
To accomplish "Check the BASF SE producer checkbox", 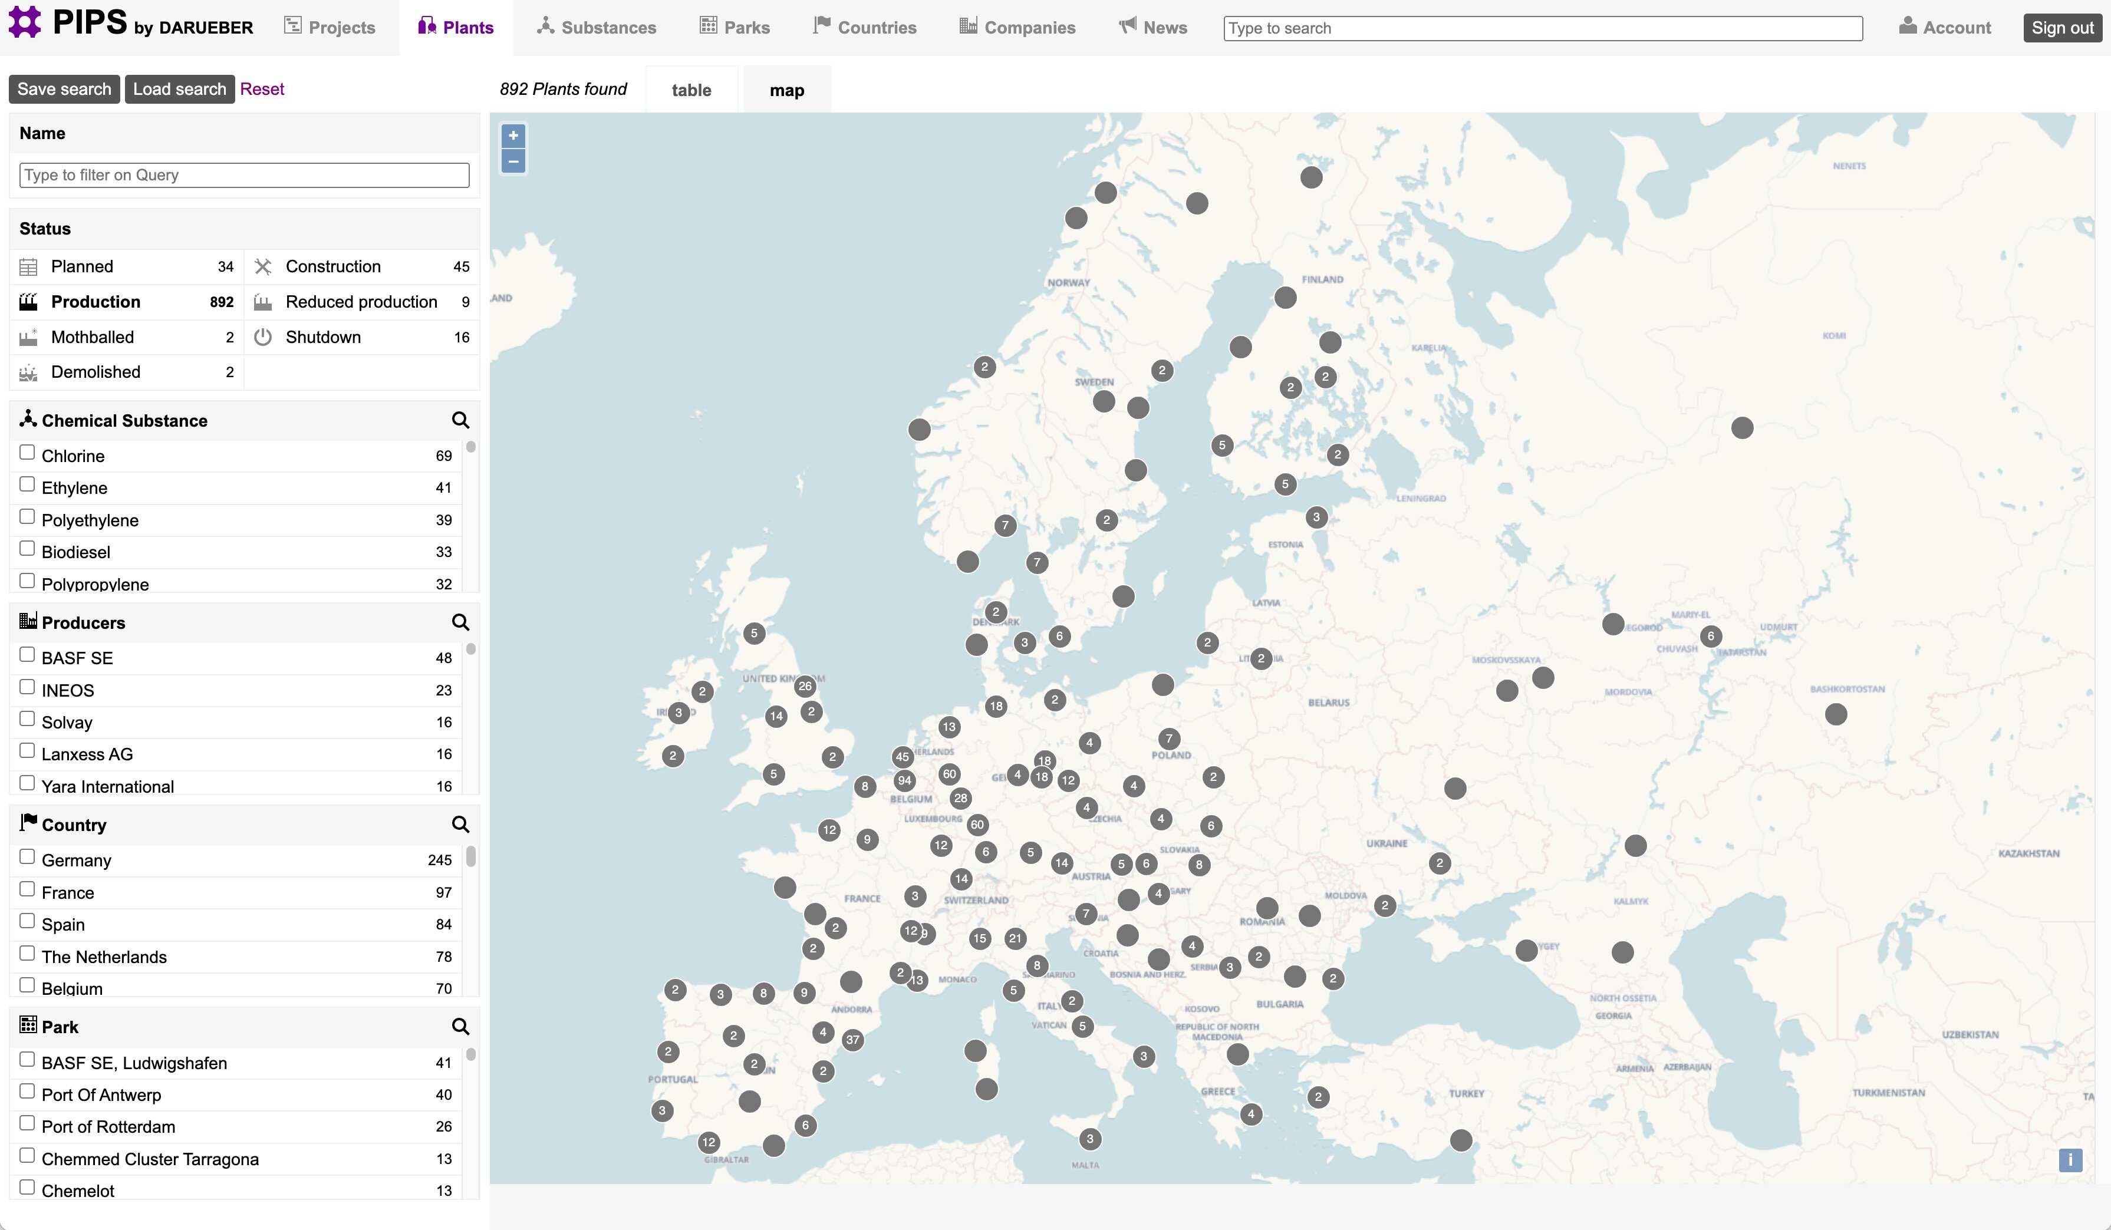I will tap(27, 654).
